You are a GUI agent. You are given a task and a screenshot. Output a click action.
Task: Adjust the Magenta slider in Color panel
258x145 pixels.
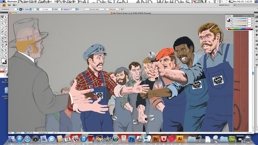click(239, 21)
